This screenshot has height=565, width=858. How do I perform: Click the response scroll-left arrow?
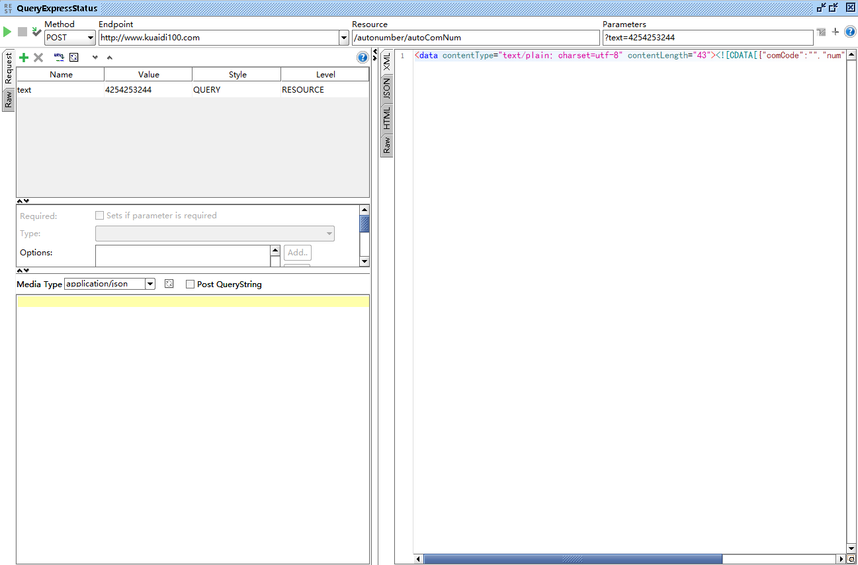tap(419, 559)
